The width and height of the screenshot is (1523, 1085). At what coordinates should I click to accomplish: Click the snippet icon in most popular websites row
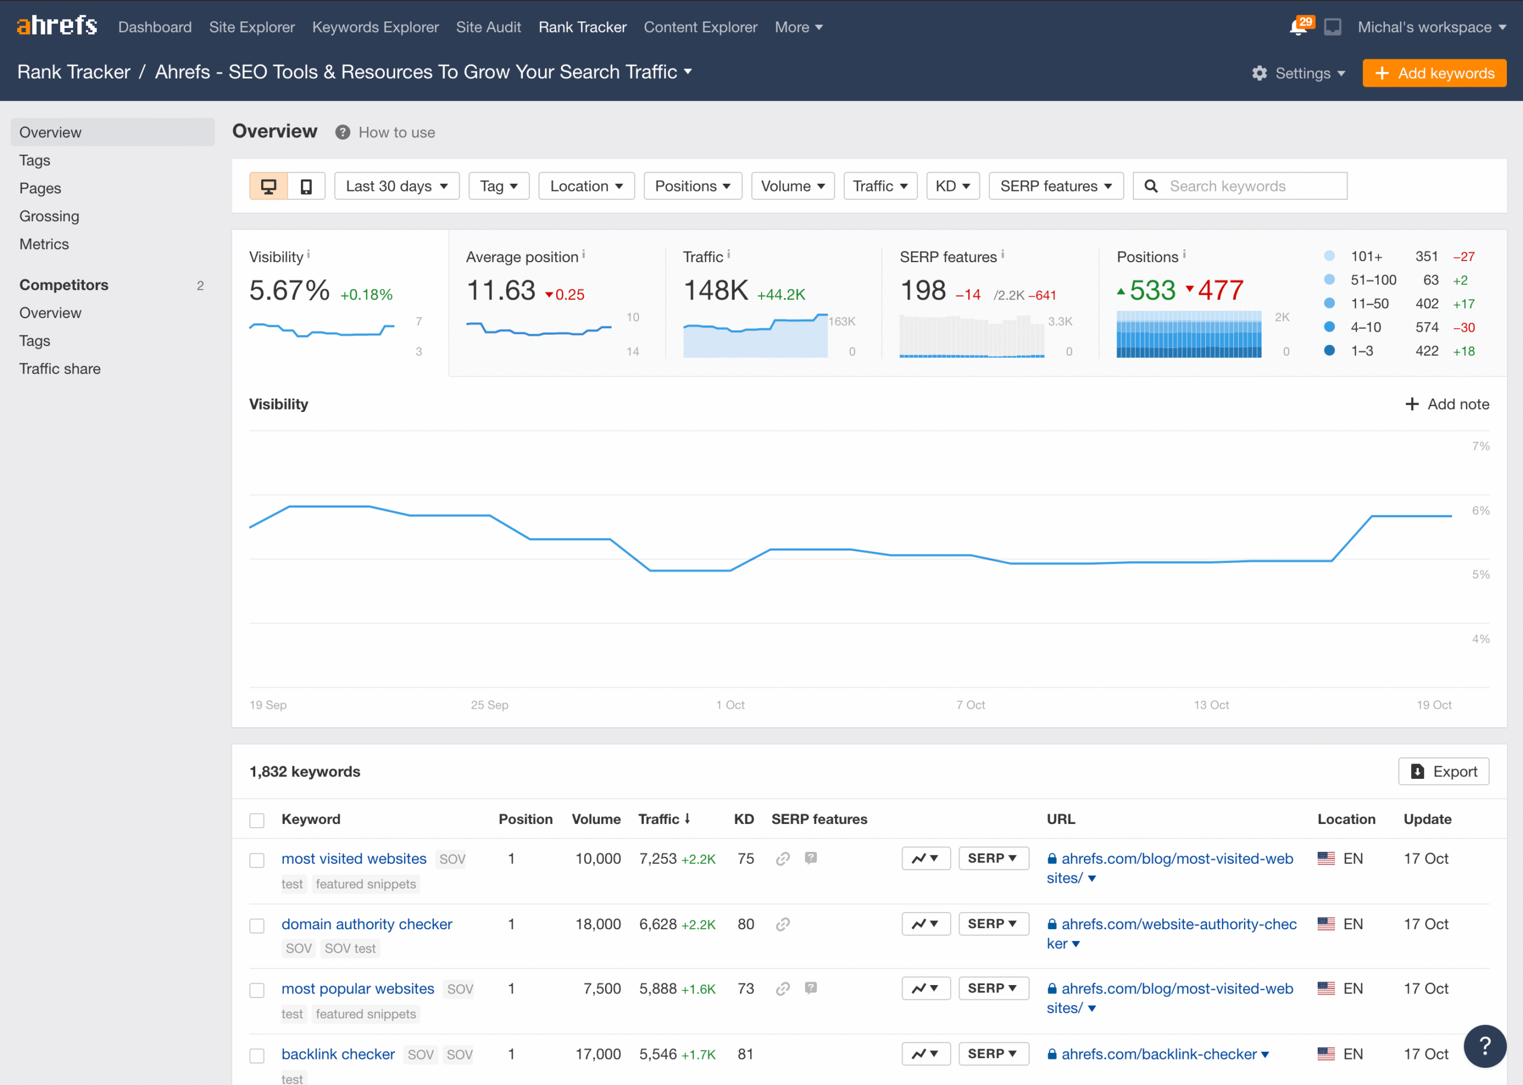click(811, 988)
